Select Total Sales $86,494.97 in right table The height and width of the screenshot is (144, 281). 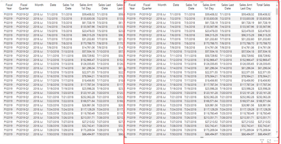click(x=263, y=134)
